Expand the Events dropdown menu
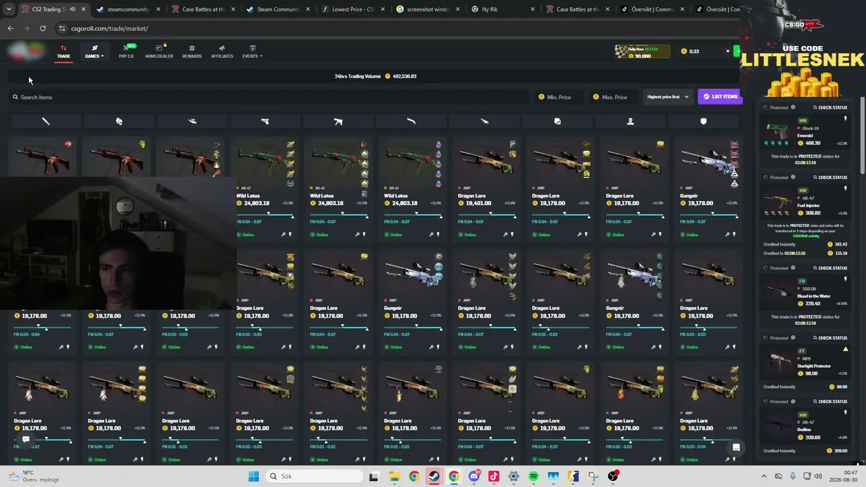The image size is (866, 487). tap(252, 51)
